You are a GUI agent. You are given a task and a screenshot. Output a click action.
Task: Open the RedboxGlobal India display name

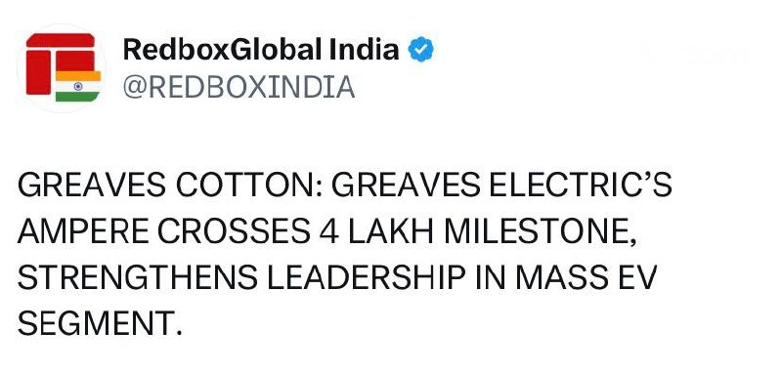coord(261,50)
